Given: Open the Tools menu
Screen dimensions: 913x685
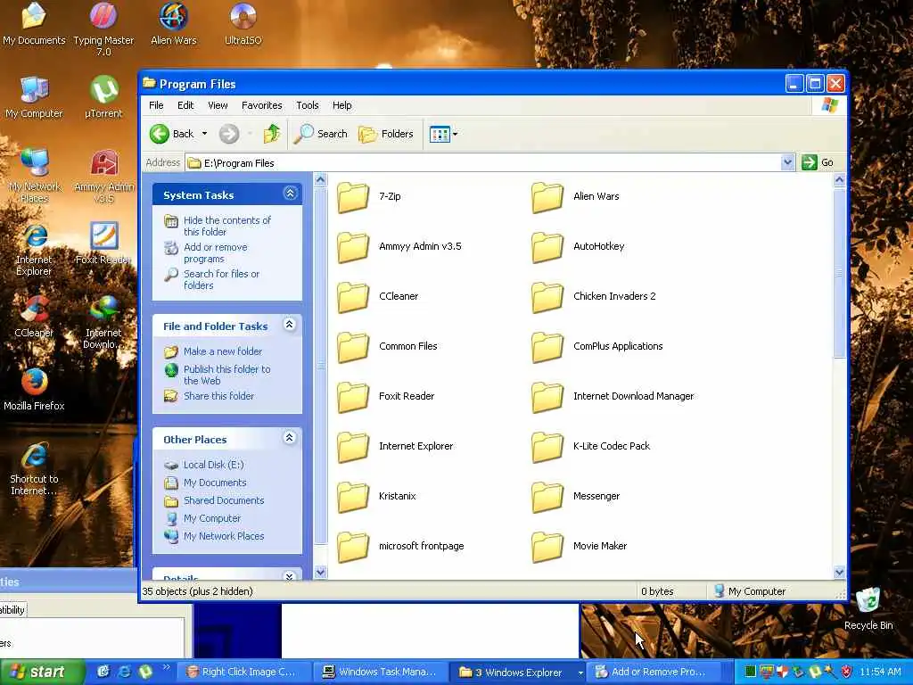Looking at the screenshot, I should [307, 105].
